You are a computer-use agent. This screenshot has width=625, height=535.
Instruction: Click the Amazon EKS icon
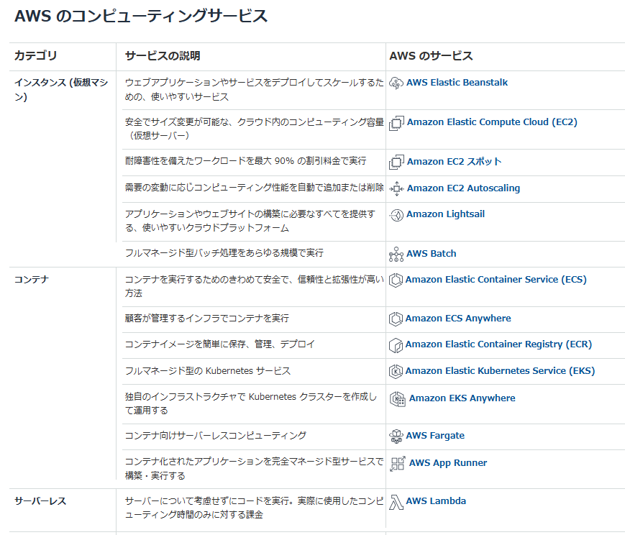[395, 371]
